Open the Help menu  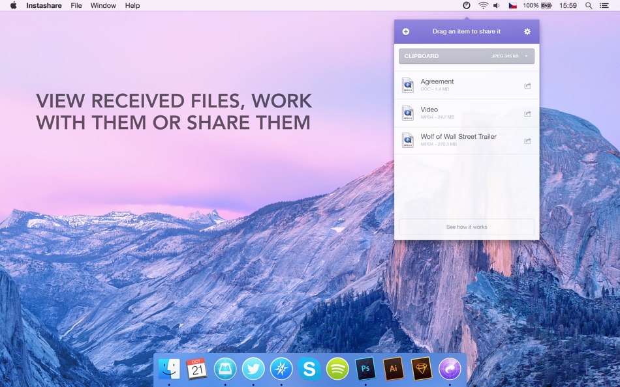coord(132,5)
